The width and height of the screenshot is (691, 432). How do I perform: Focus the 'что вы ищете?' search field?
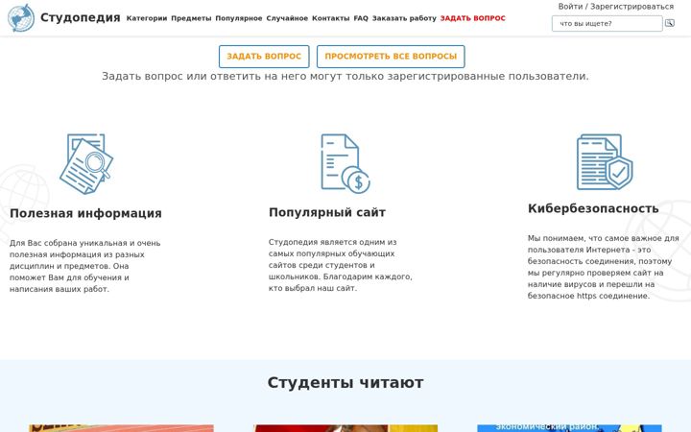pos(607,23)
